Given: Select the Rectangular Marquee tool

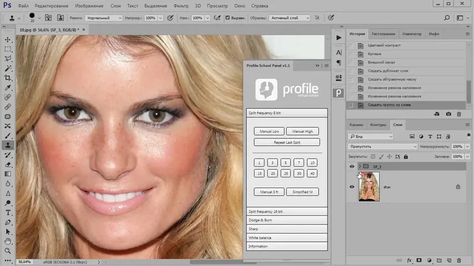Looking at the screenshot, I should pos(8,49).
